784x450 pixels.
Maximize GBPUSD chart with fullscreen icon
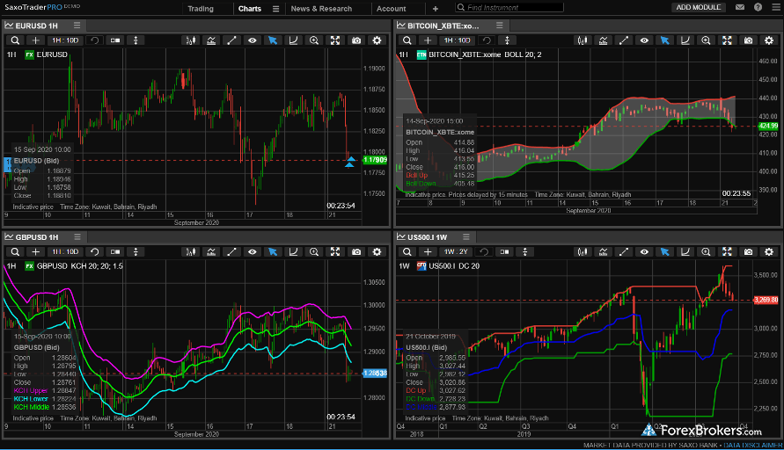tap(335, 251)
